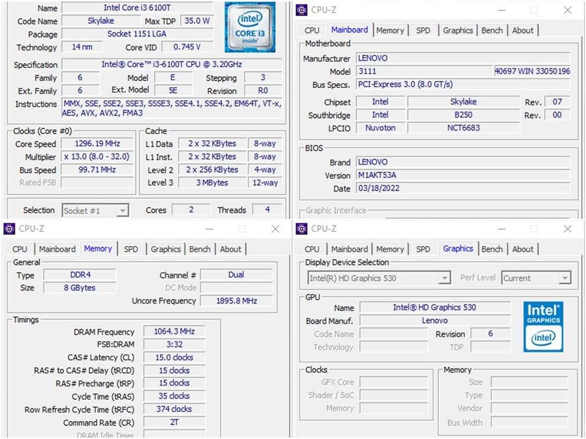Minimize the Memory CPU-Z window

pos(209,228)
